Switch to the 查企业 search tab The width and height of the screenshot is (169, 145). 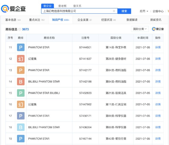[48, 6]
